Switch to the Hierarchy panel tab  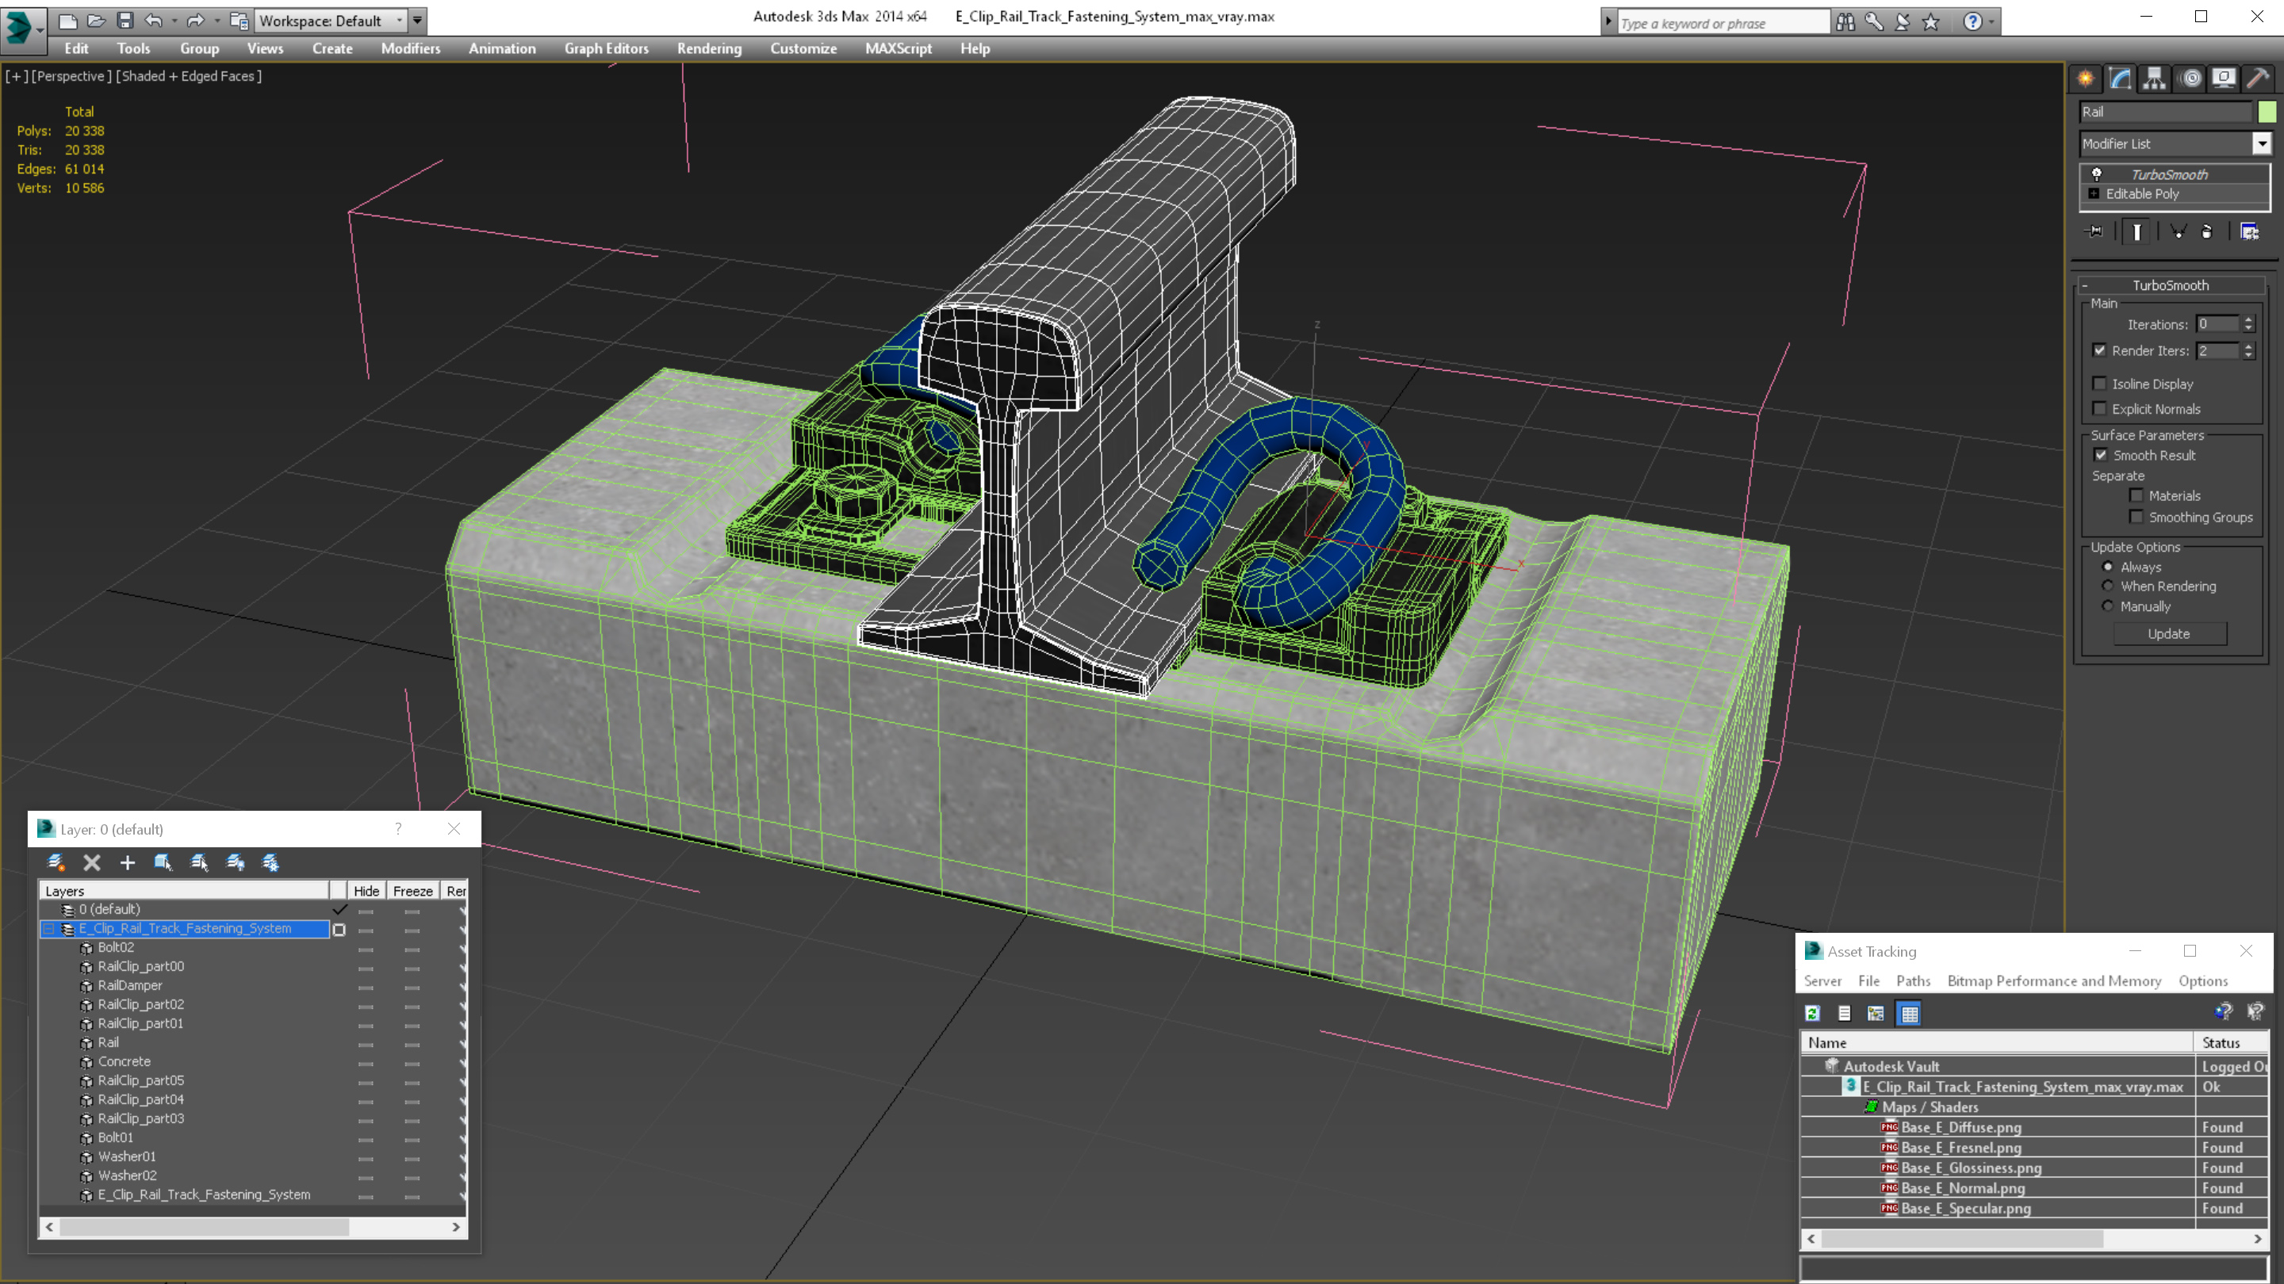(2155, 79)
